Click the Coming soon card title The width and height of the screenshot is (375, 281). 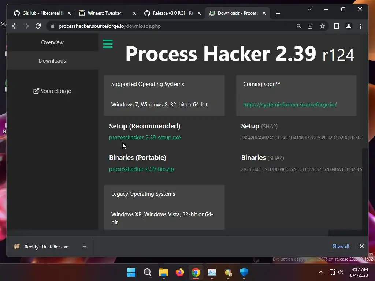(261, 84)
